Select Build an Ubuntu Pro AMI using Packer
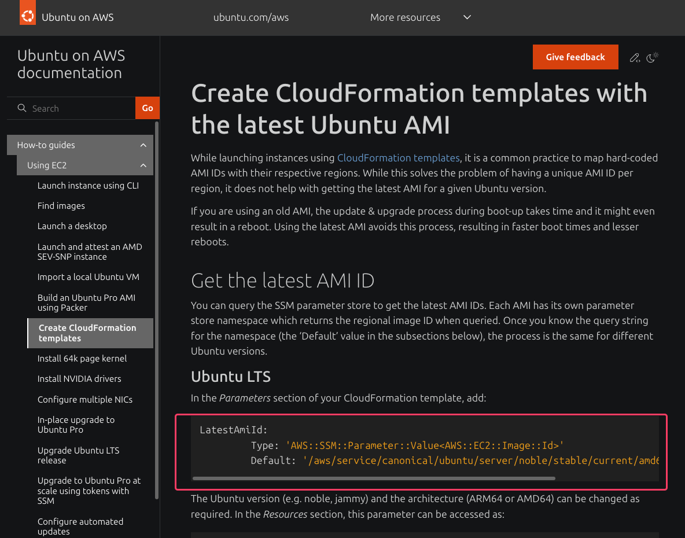Viewport: 685px width, 538px height. click(x=86, y=303)
